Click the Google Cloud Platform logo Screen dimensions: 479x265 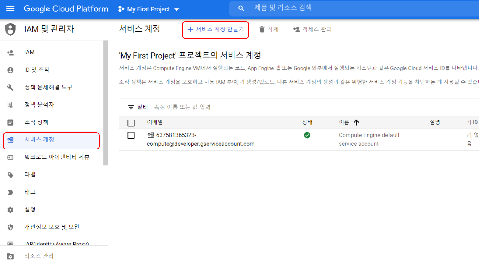(66, 9)
